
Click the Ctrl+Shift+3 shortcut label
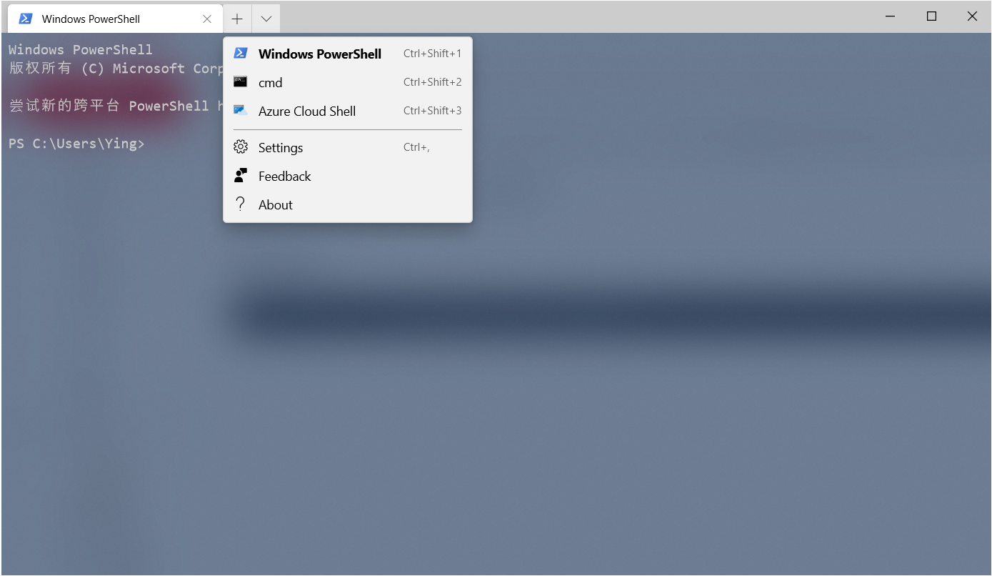tap(432, 111)
